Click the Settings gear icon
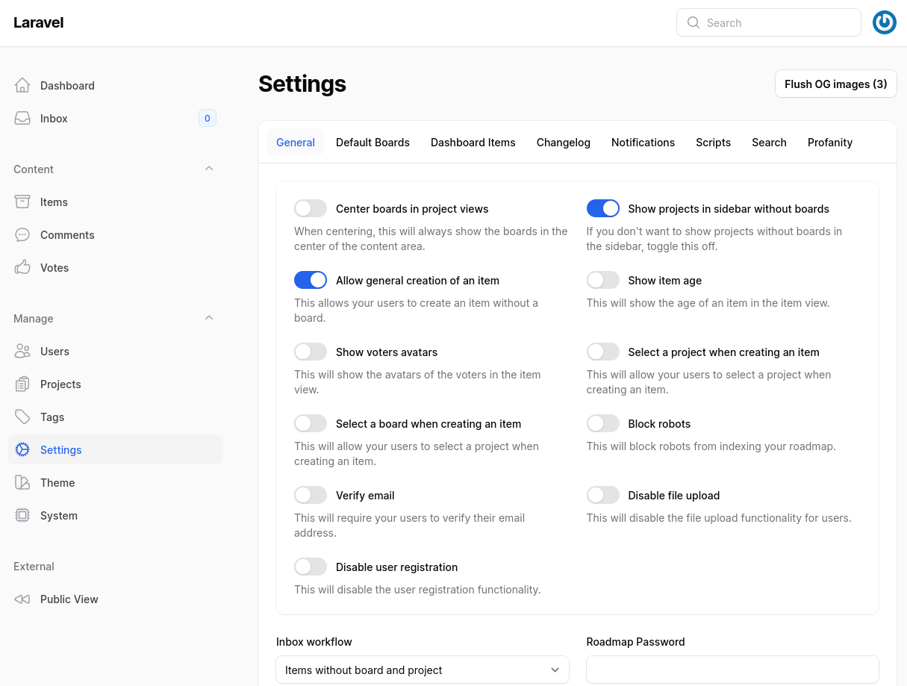The image size is (907, 686). click(x=22, y=449)
